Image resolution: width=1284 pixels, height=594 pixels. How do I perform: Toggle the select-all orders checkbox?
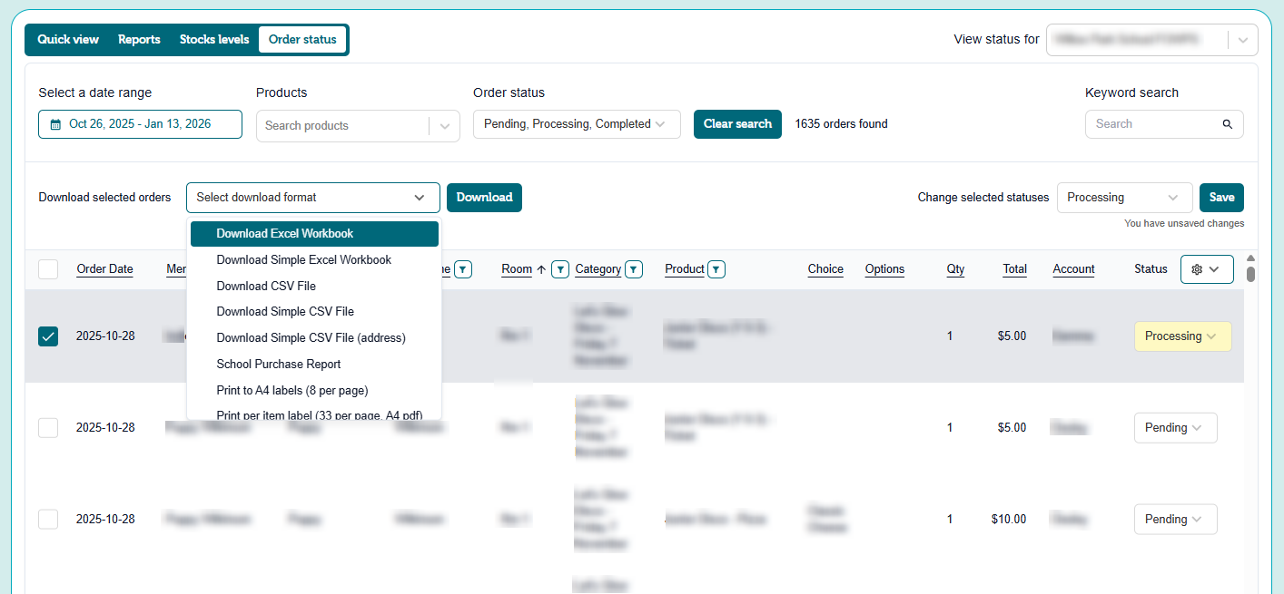coord(48,269)
